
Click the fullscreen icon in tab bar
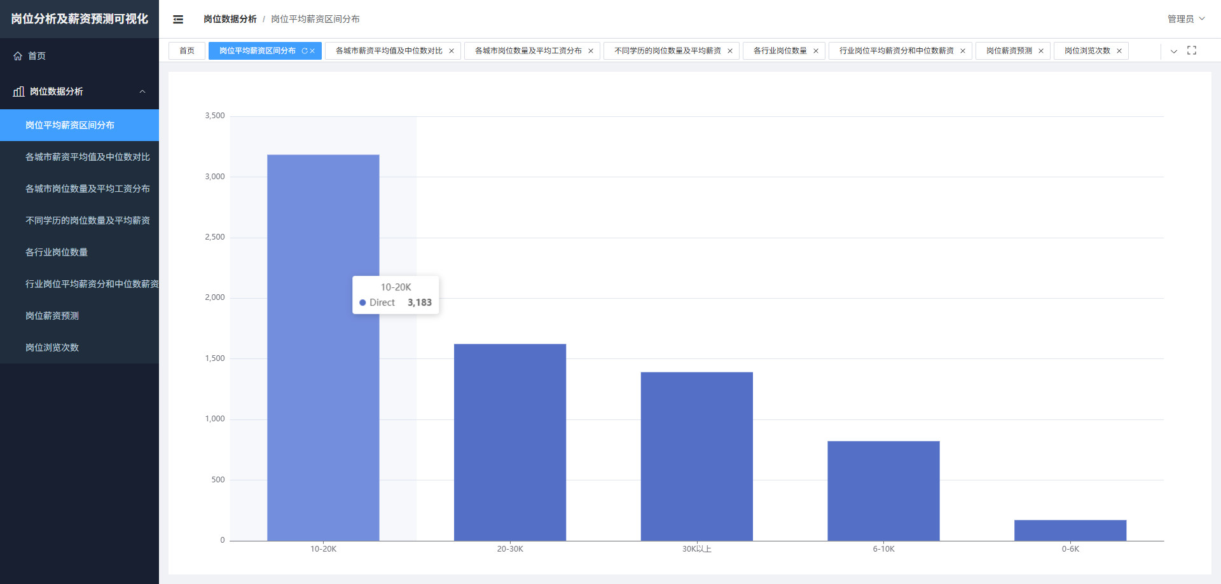[1192, 50]
